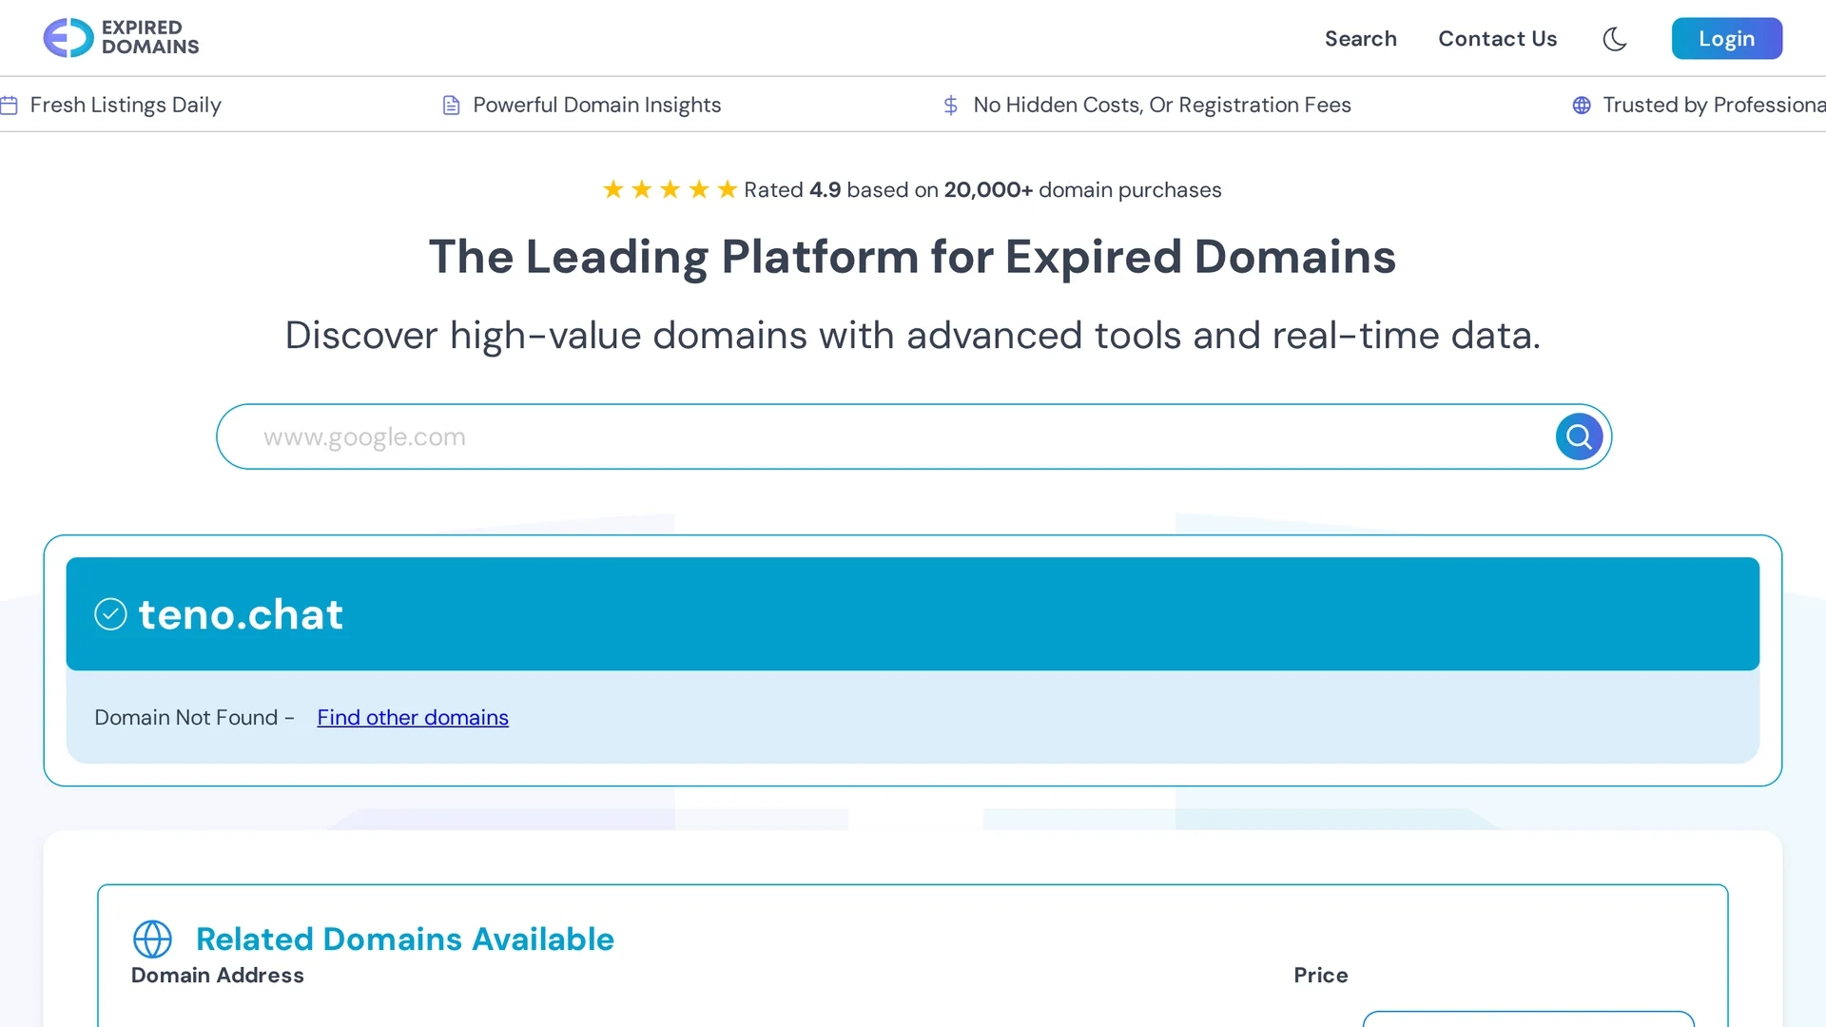1826x1027 pixels.
Task: Click No Hidden Costs, Or Registration Fees text
Action: pyautogui.click(x=1162, y=106)
